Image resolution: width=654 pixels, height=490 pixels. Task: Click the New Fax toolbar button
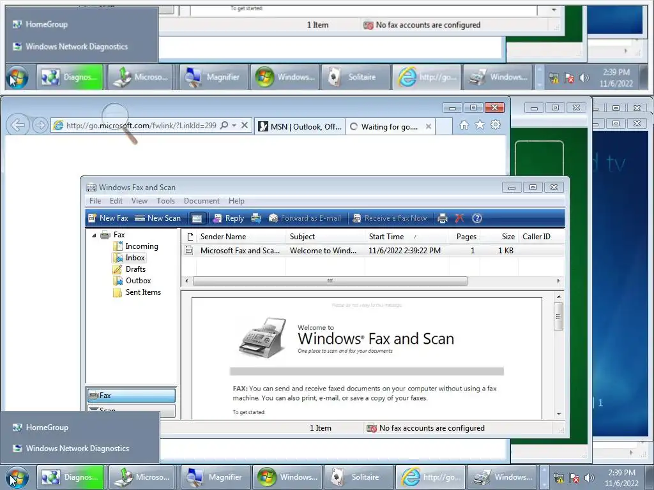(x=108, y=218)
